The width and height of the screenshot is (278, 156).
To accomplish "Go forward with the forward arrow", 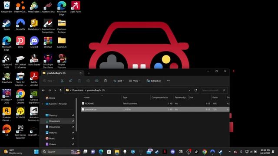I will pos(50,90).
